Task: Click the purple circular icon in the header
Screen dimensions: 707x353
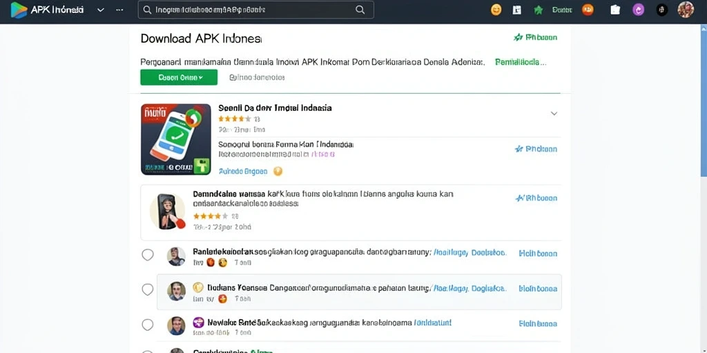Action: click(639, 10)
